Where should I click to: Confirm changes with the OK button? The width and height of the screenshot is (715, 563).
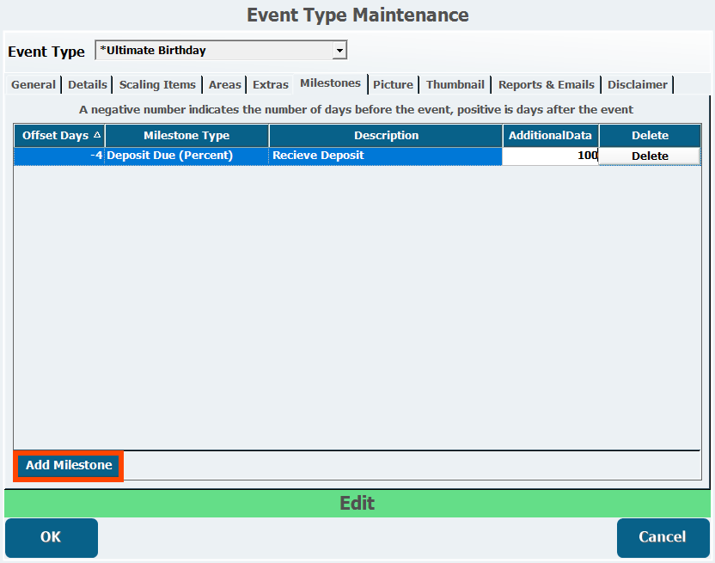pos(51,537)
